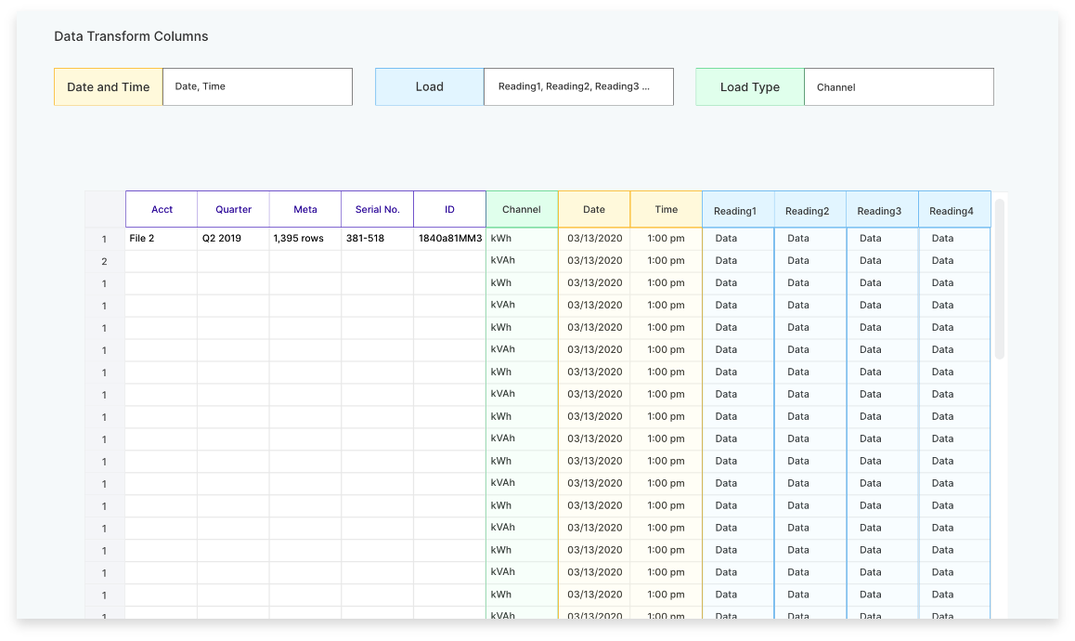Click the blue Load label
1075x641 pixels.
click(429, 87)
